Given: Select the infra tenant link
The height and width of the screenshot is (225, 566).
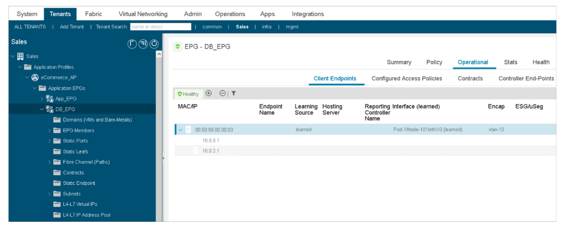Looking at the screenshot, I should click(267, 27).
